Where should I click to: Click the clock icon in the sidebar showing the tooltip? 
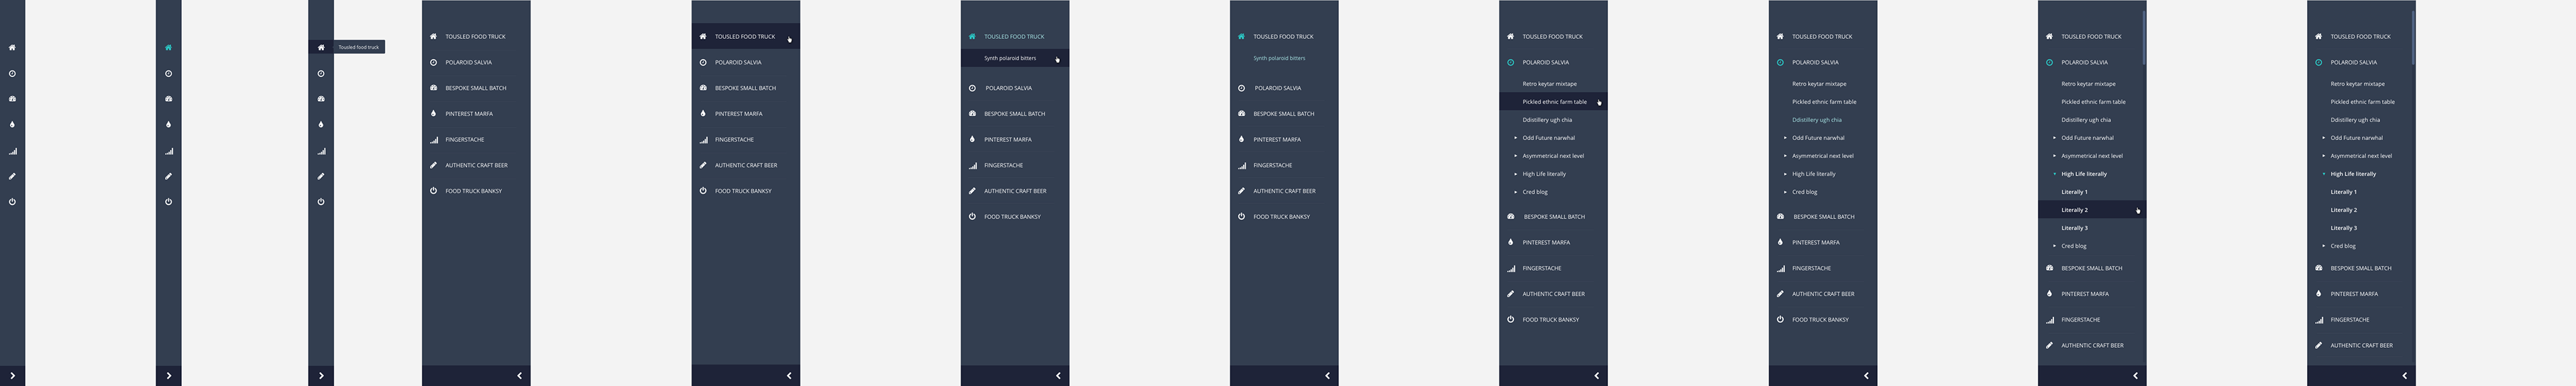321,73
